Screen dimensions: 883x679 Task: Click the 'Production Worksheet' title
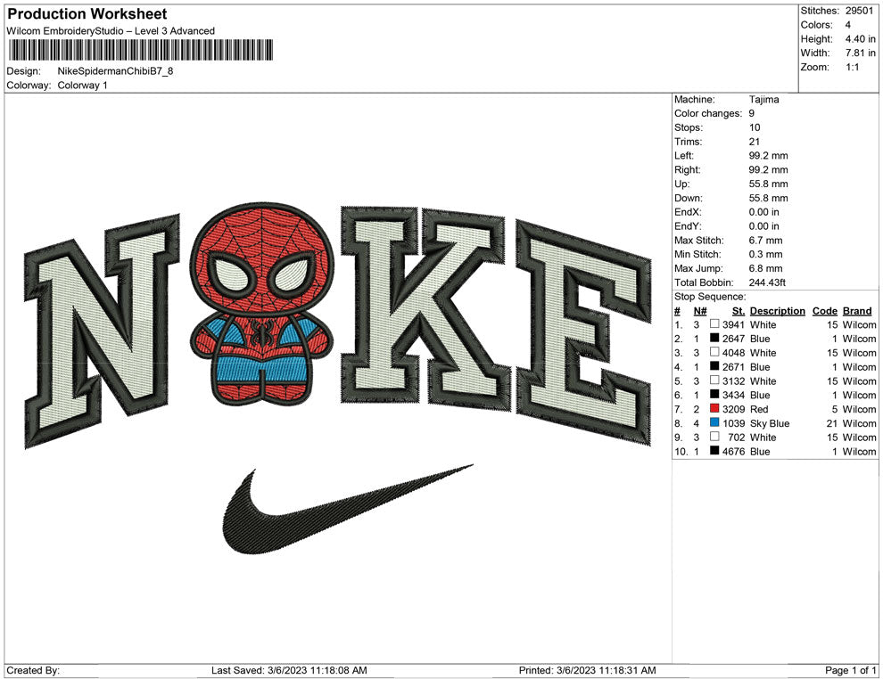(x=87, y=14)
